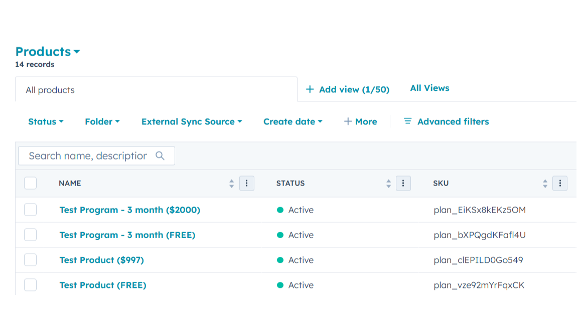Select the checkbox for Test Program - 3 month ($2000)
This screenshot has height=326, width=580.
(x=30, y=210)
